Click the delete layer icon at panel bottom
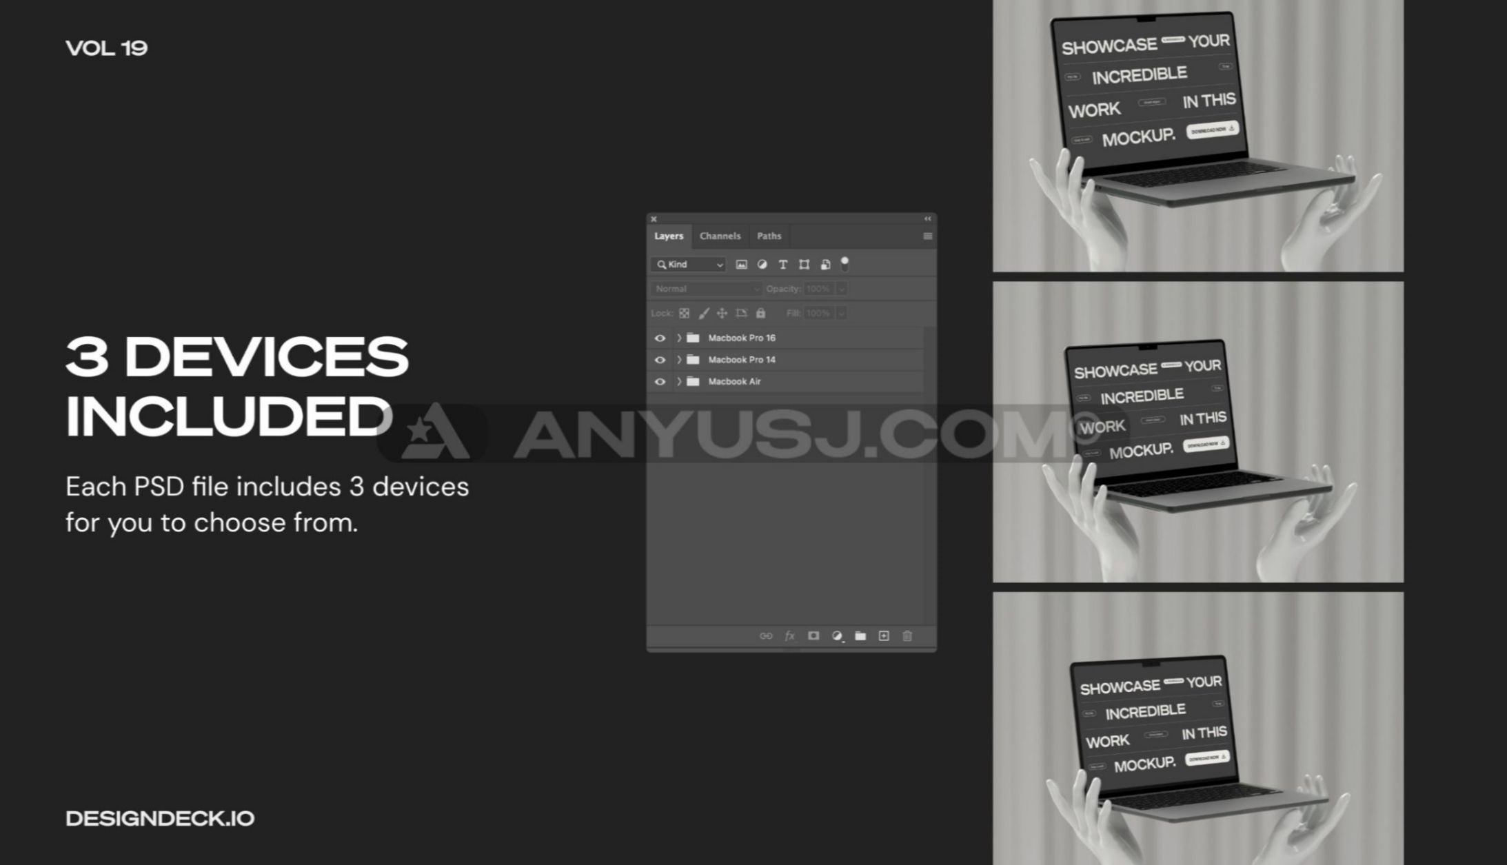The image size is (1507, 865). tap(908, 635)
